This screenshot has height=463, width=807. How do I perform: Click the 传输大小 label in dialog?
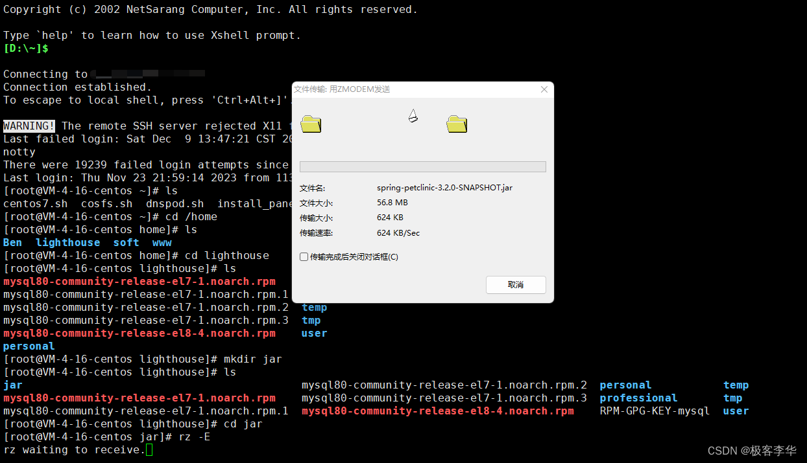[316, 218]
